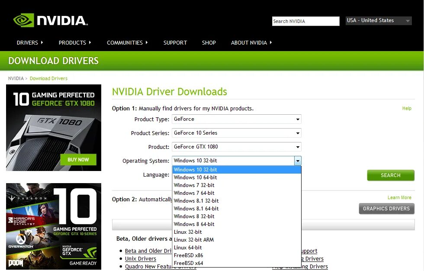This screenshot has width=424, height=271.
Task: Select Windows 10 64-bit option
Action: [x=237, y=177]
